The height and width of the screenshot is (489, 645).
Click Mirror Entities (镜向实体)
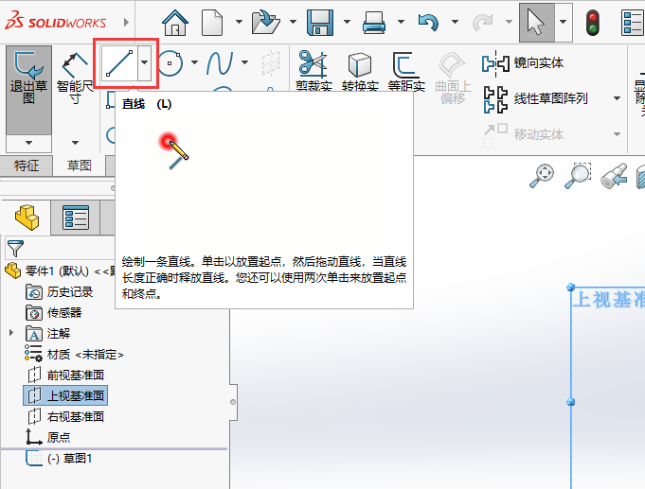(523, 63)
